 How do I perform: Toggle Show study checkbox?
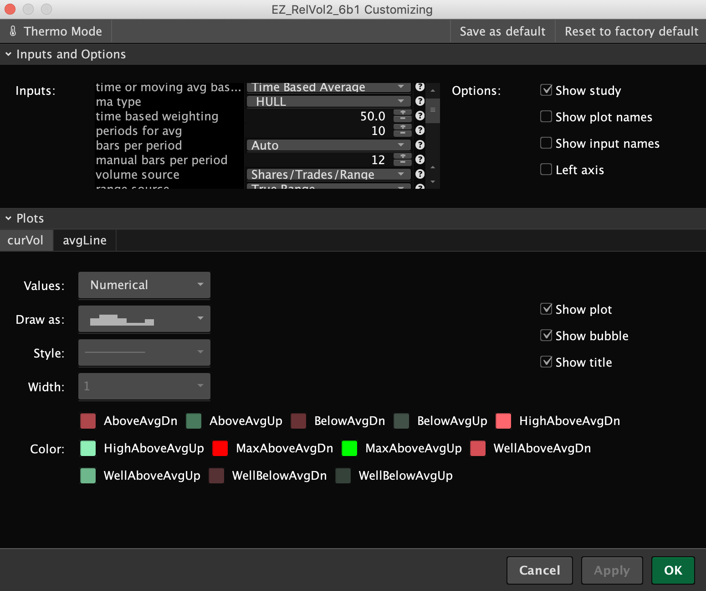point(546,90)
